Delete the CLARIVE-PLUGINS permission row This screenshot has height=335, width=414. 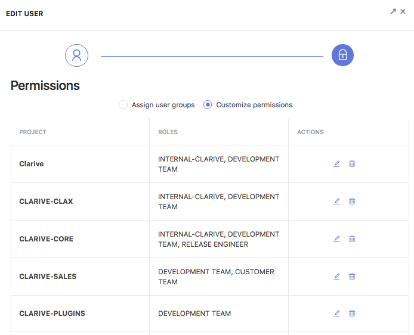click(352, 314)
